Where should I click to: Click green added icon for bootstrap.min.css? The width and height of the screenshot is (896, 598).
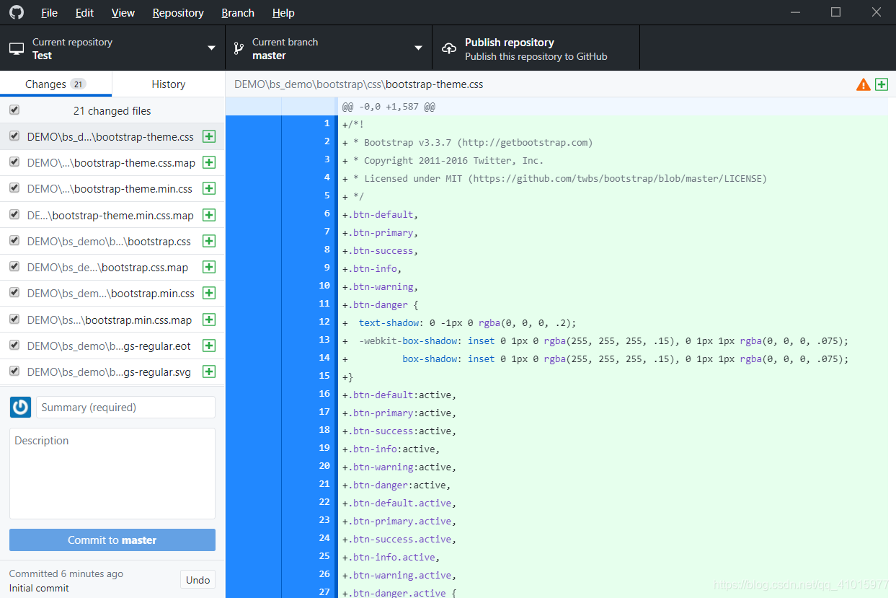click(x=209, y=293)
